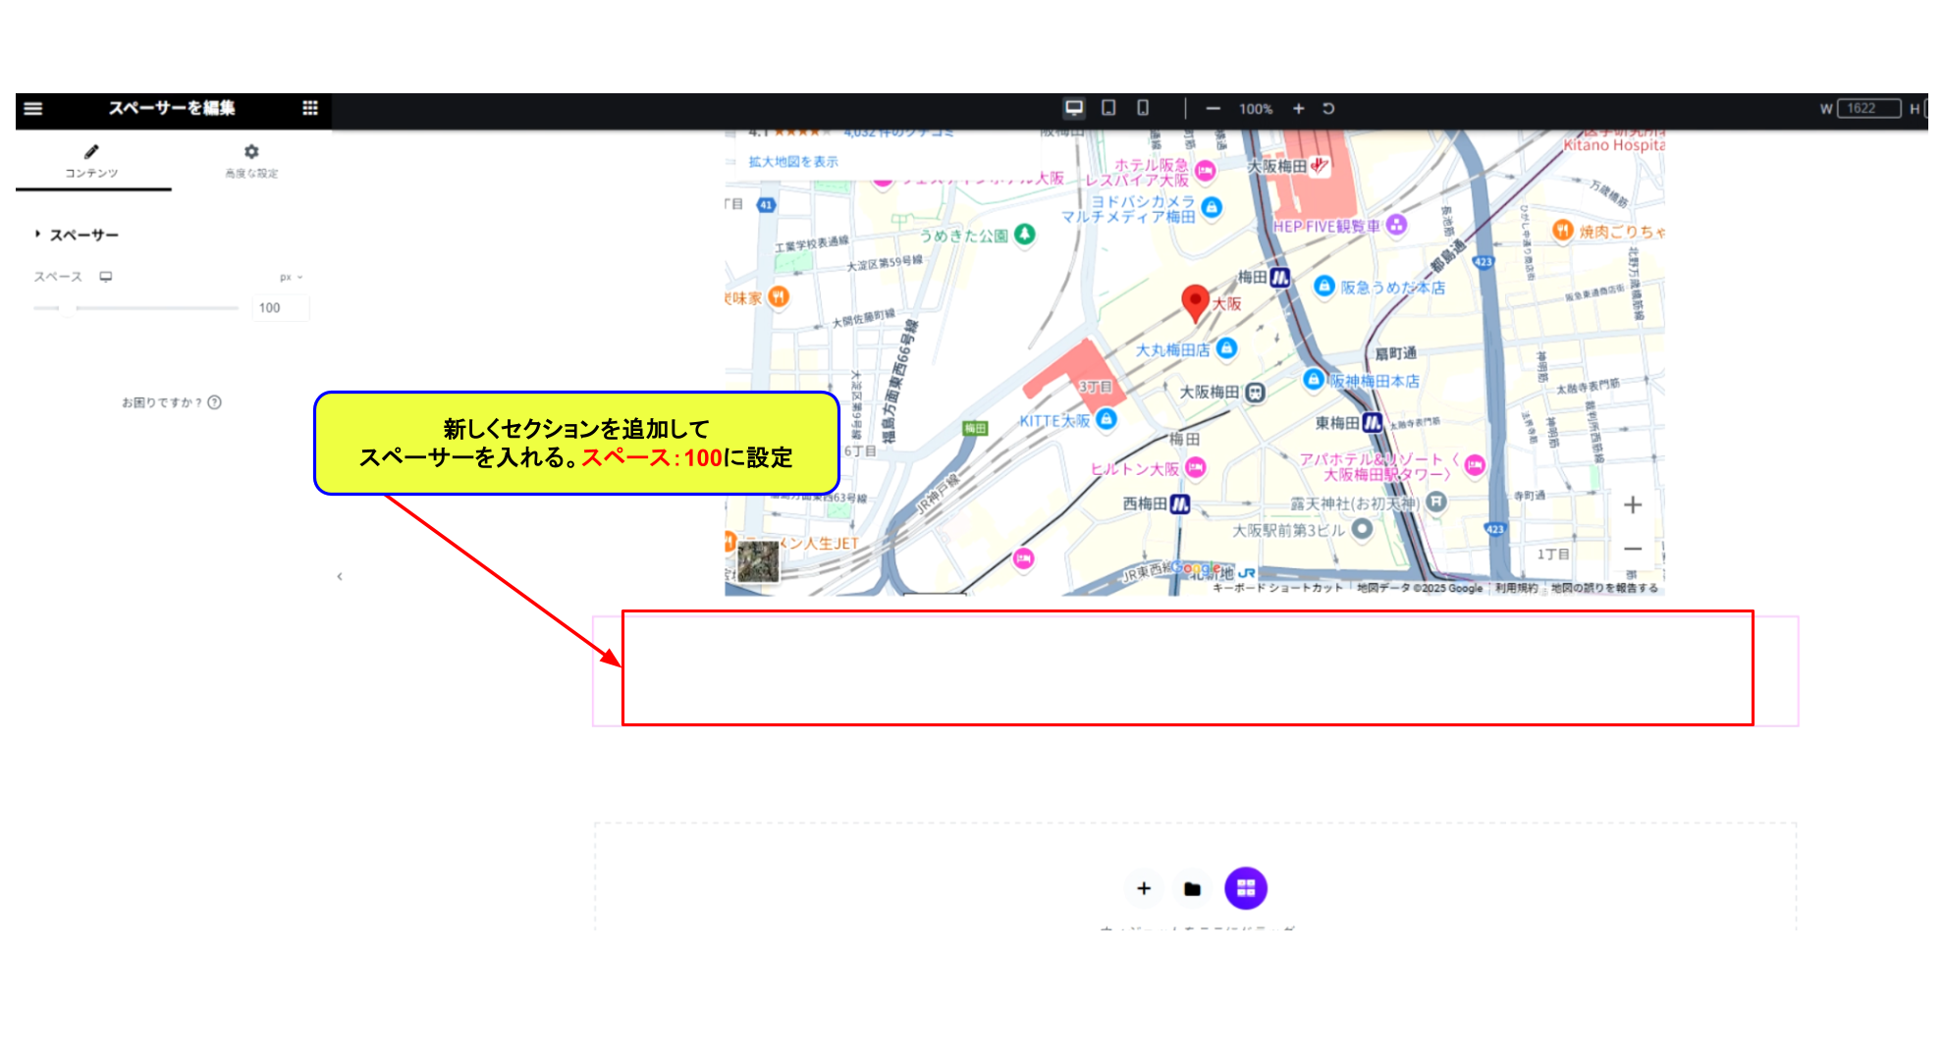Click the ヨドバシカメラ shop marker
Screen dimensions: 1944x1060
point(1212,207)
